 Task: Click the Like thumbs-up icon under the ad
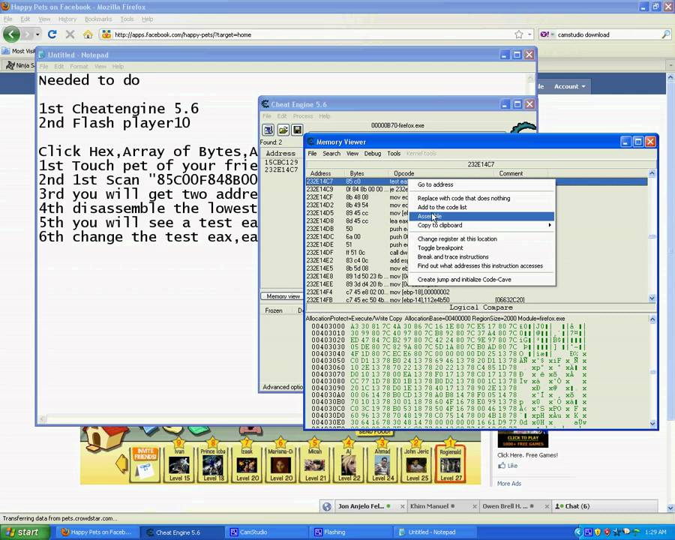(x=502, y=466)
